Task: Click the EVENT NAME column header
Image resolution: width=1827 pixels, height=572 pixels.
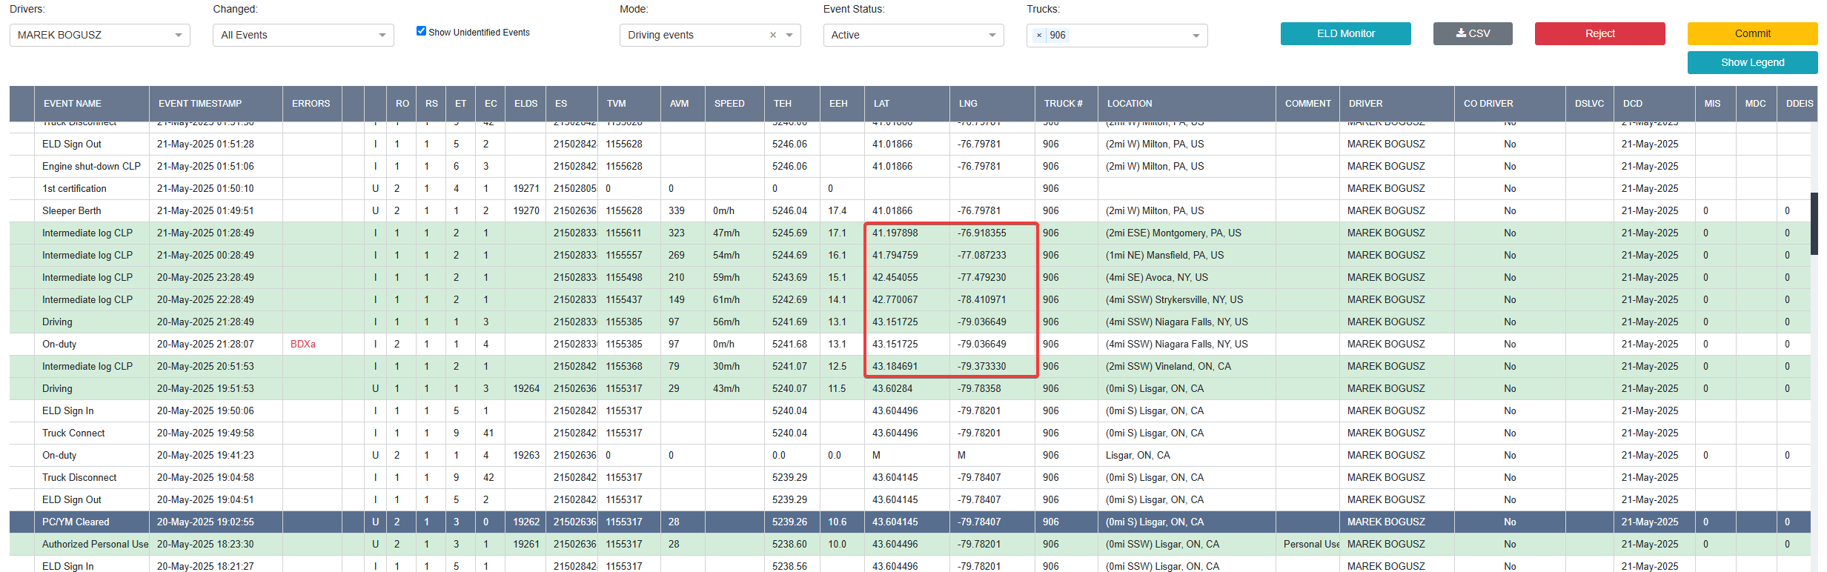Action: coord(73,104)
